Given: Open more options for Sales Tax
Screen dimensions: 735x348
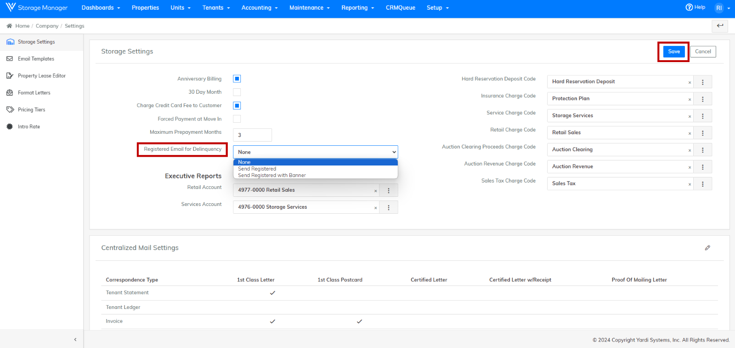Looking at the screenshot, I should coord(702,184).
